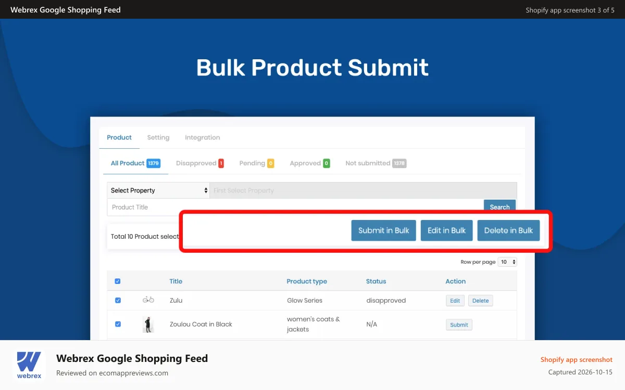Click the Edit in Bulk button

pos(447,230)
